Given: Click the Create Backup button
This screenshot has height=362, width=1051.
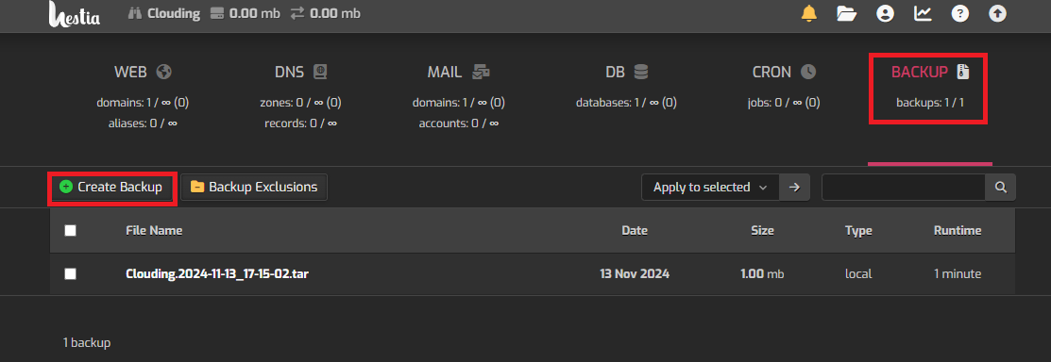Looking at the screenshot, I should (x=111, y=188).
